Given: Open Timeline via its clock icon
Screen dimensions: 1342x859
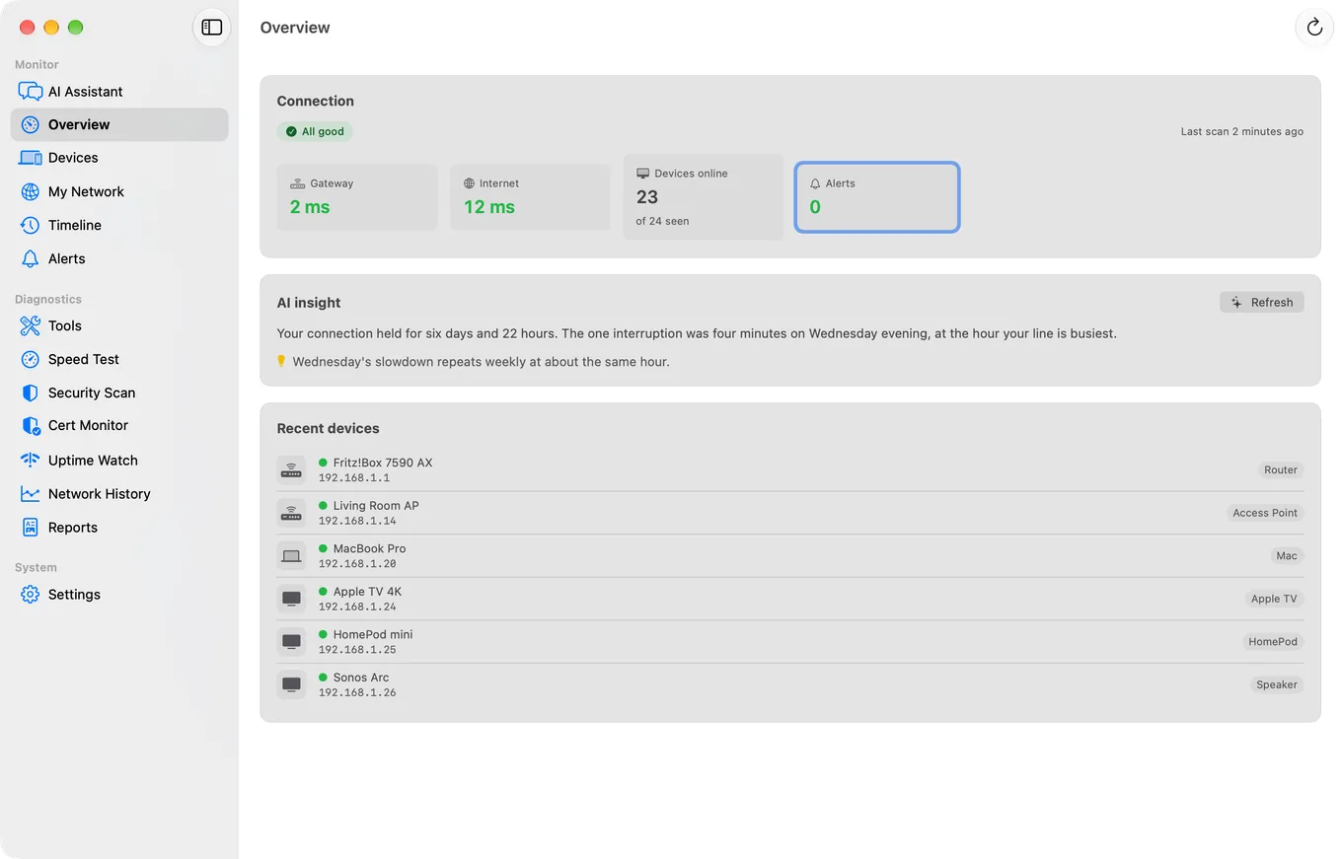Looking at the screenshot, I should 31,225.
